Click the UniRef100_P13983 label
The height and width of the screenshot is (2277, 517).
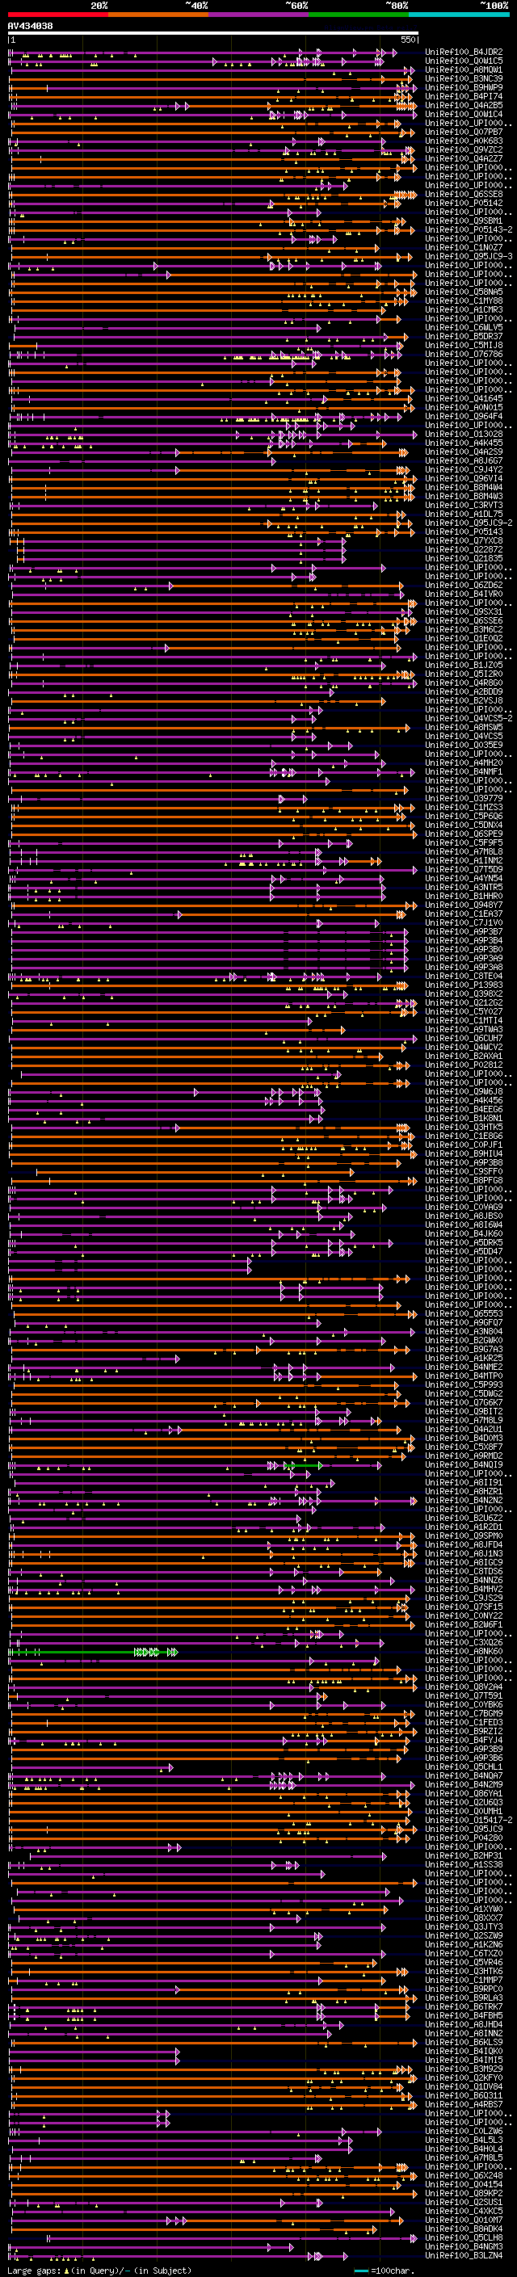(x=464, y=985)
